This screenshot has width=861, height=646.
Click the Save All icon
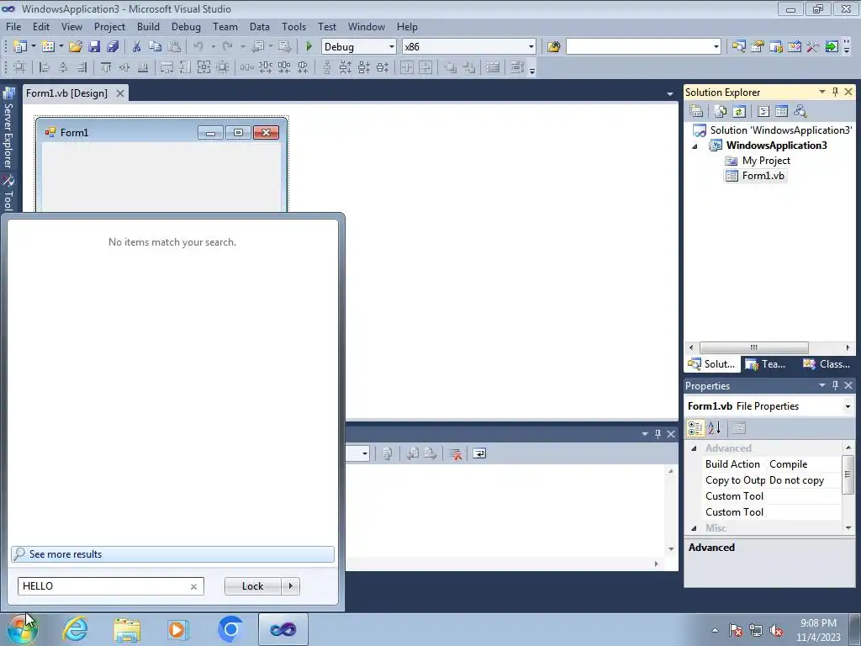click(113, 47)
